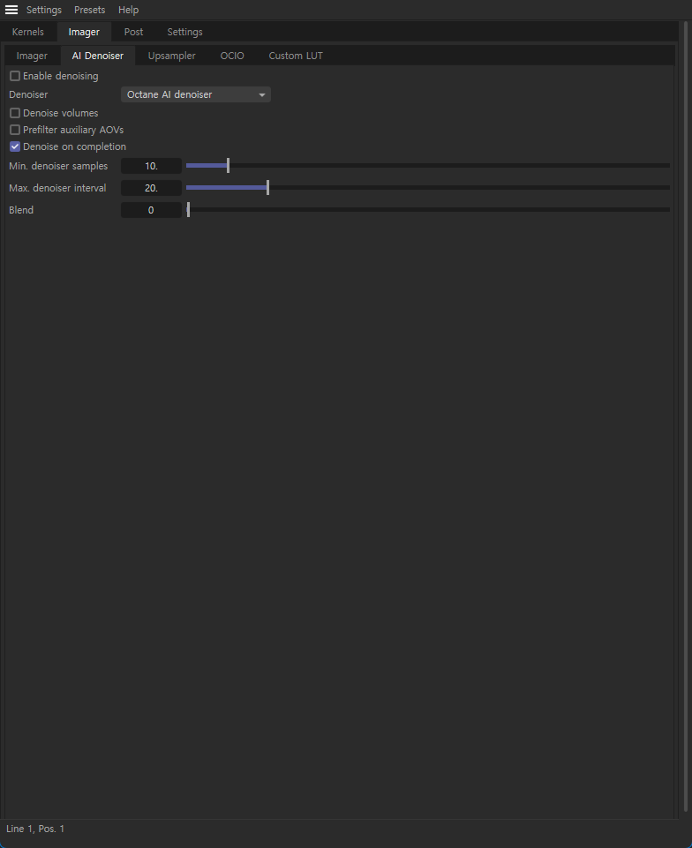Screen dimensions: 692x848
Task: Expand the Octane AI denoiser dropdown
Action: click(195, 94)
